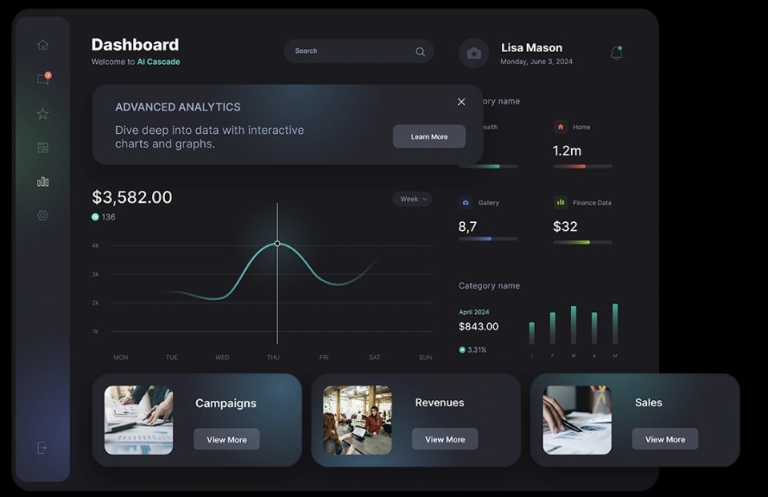
Task: Click View More under Revenues
Action: click(444, 439)
